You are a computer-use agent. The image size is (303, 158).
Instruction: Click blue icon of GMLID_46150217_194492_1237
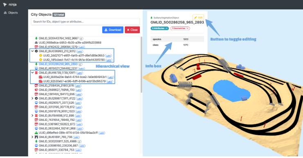[36, 68]
